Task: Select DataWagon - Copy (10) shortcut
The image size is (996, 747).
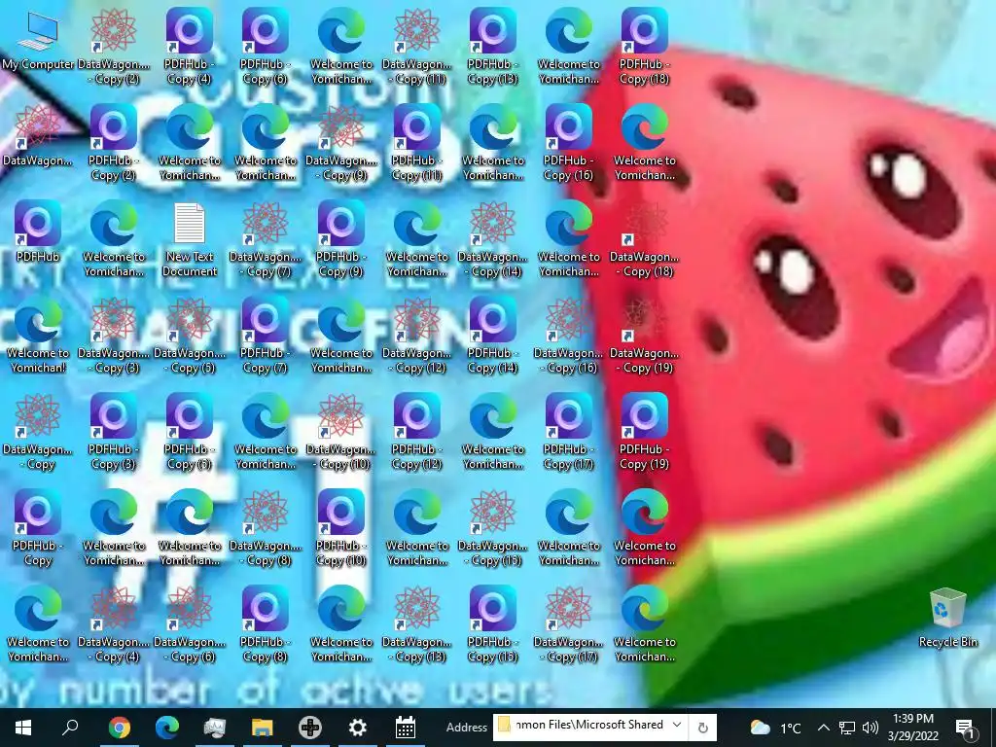Action: (341, 433)
